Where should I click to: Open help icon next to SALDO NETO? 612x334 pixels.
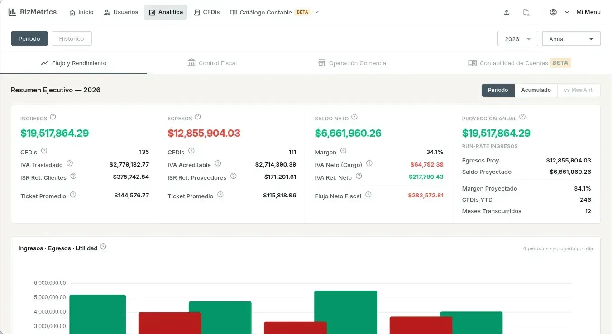click(x=354, y=117)
